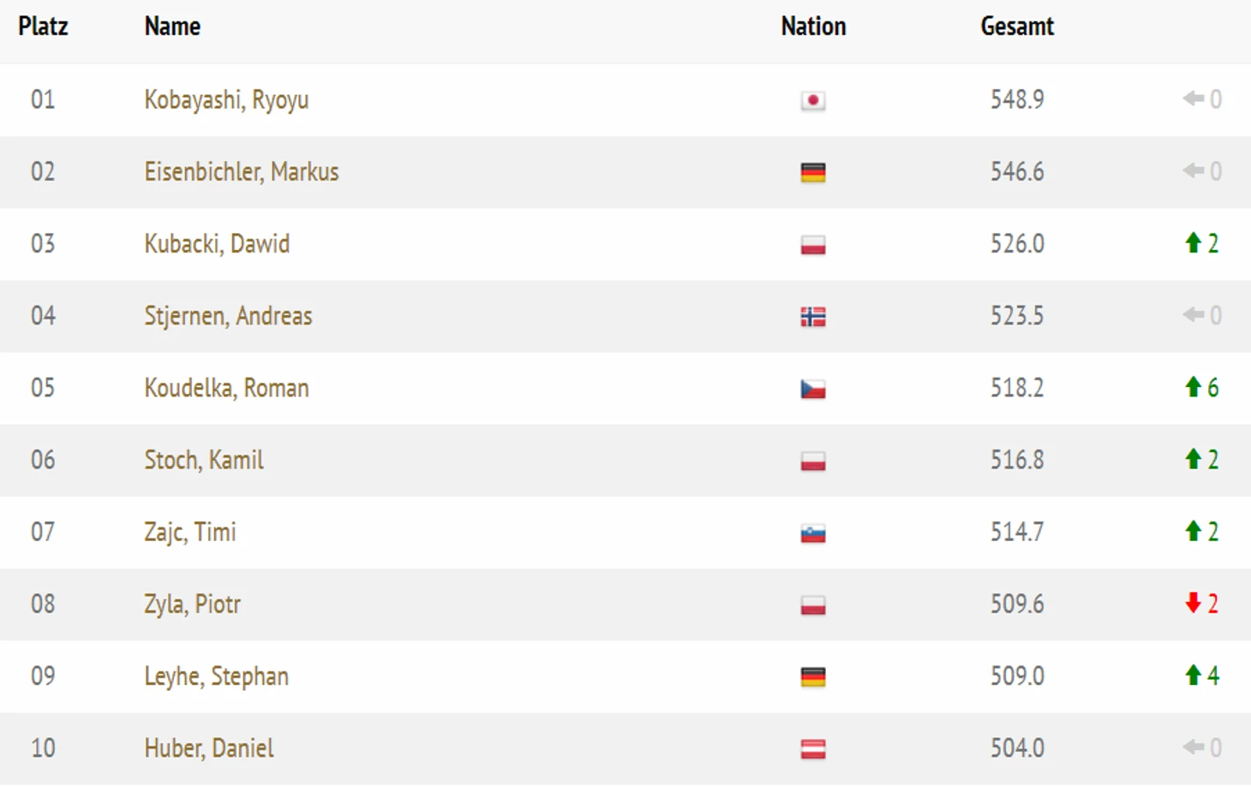Image resolution: width=1251 pixels, height=786 pixels.
Task: Open Eisenbichler, Markus profile link
Action: [x=241, y=172]
